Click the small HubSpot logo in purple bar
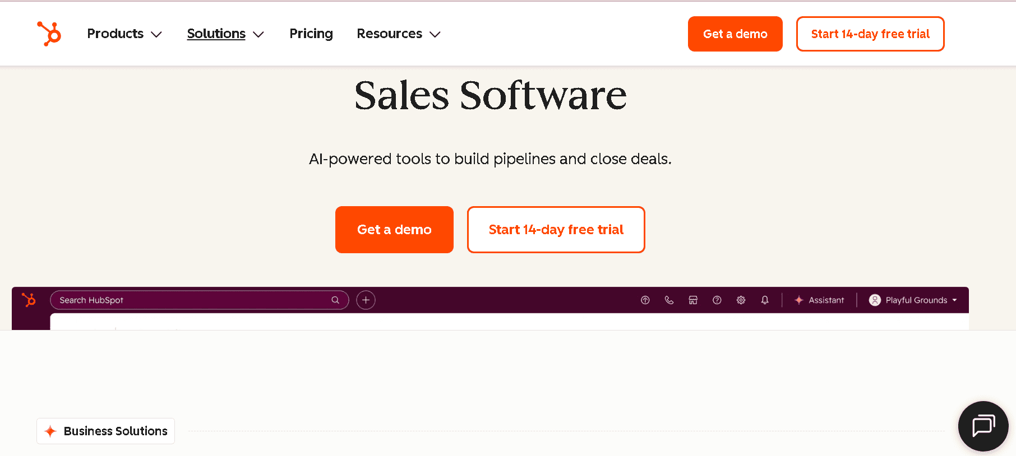Image resolution: width=1016 pixels, height=456 pixels. (29, 300)
